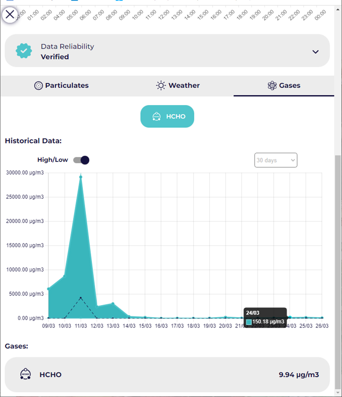The height and width of the screenshot is (397, 342).
Task: Click the 13/03 data point on chart
Action: [113, 304]
